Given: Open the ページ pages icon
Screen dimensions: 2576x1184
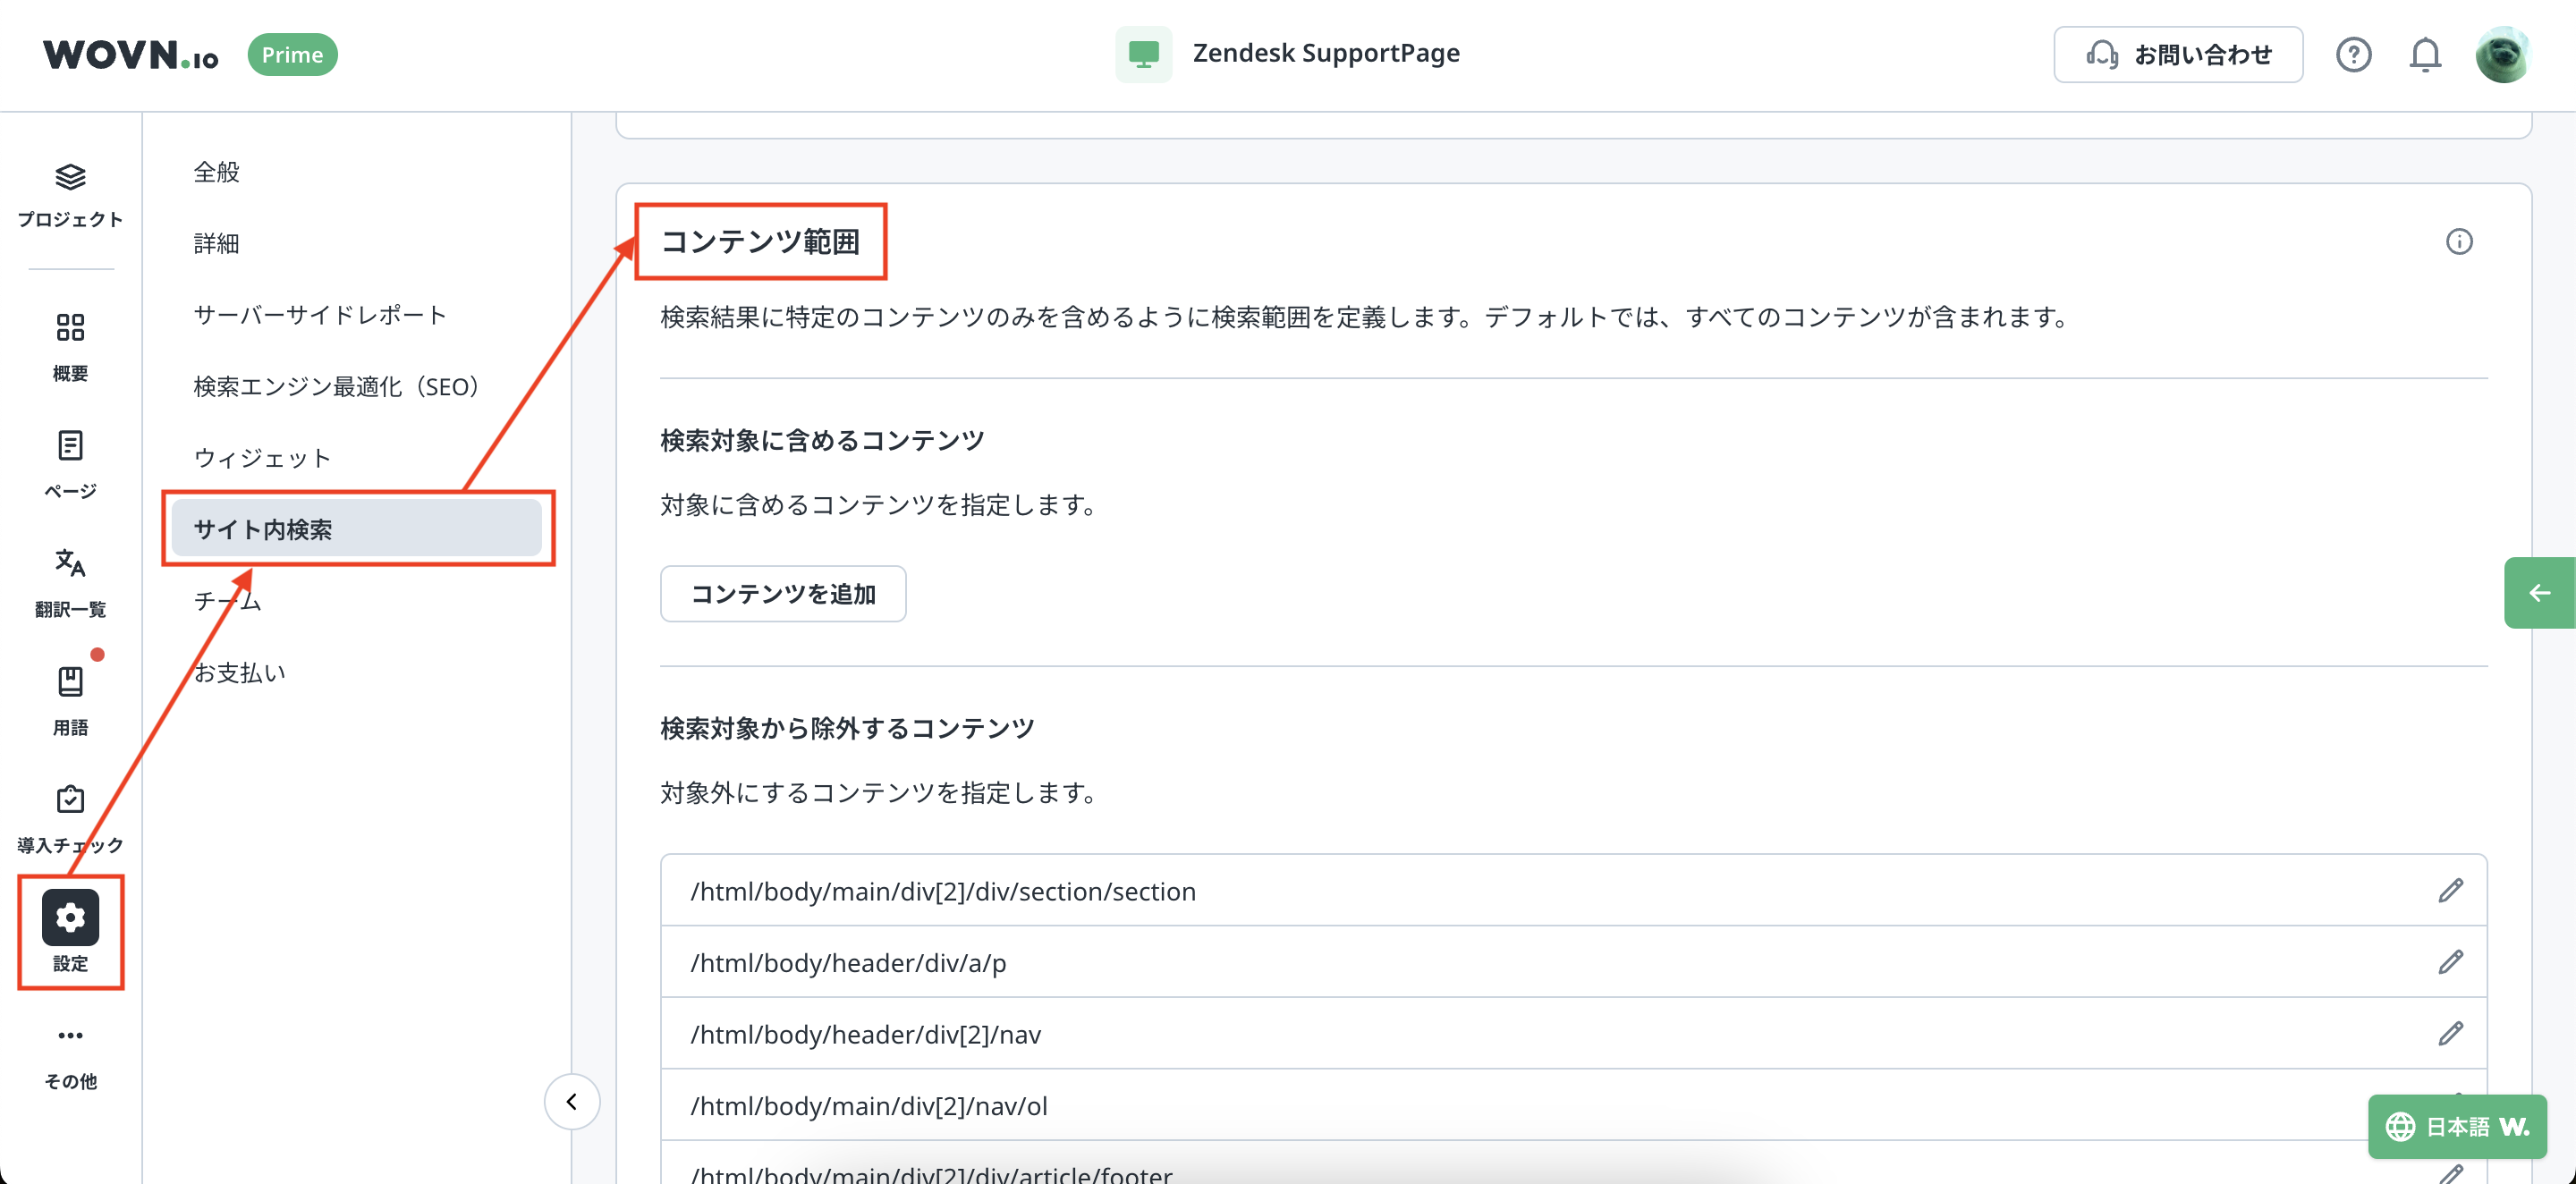Looking at the screenshot, I should point(70,446).
